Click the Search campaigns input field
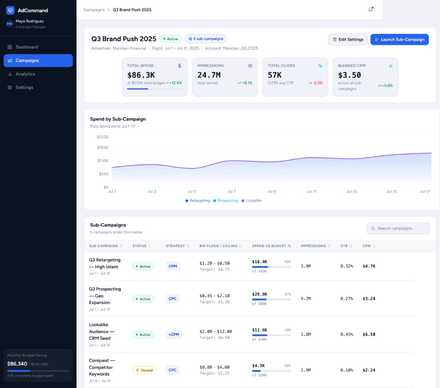The image size is (440, 388). (x=398, y=228)
